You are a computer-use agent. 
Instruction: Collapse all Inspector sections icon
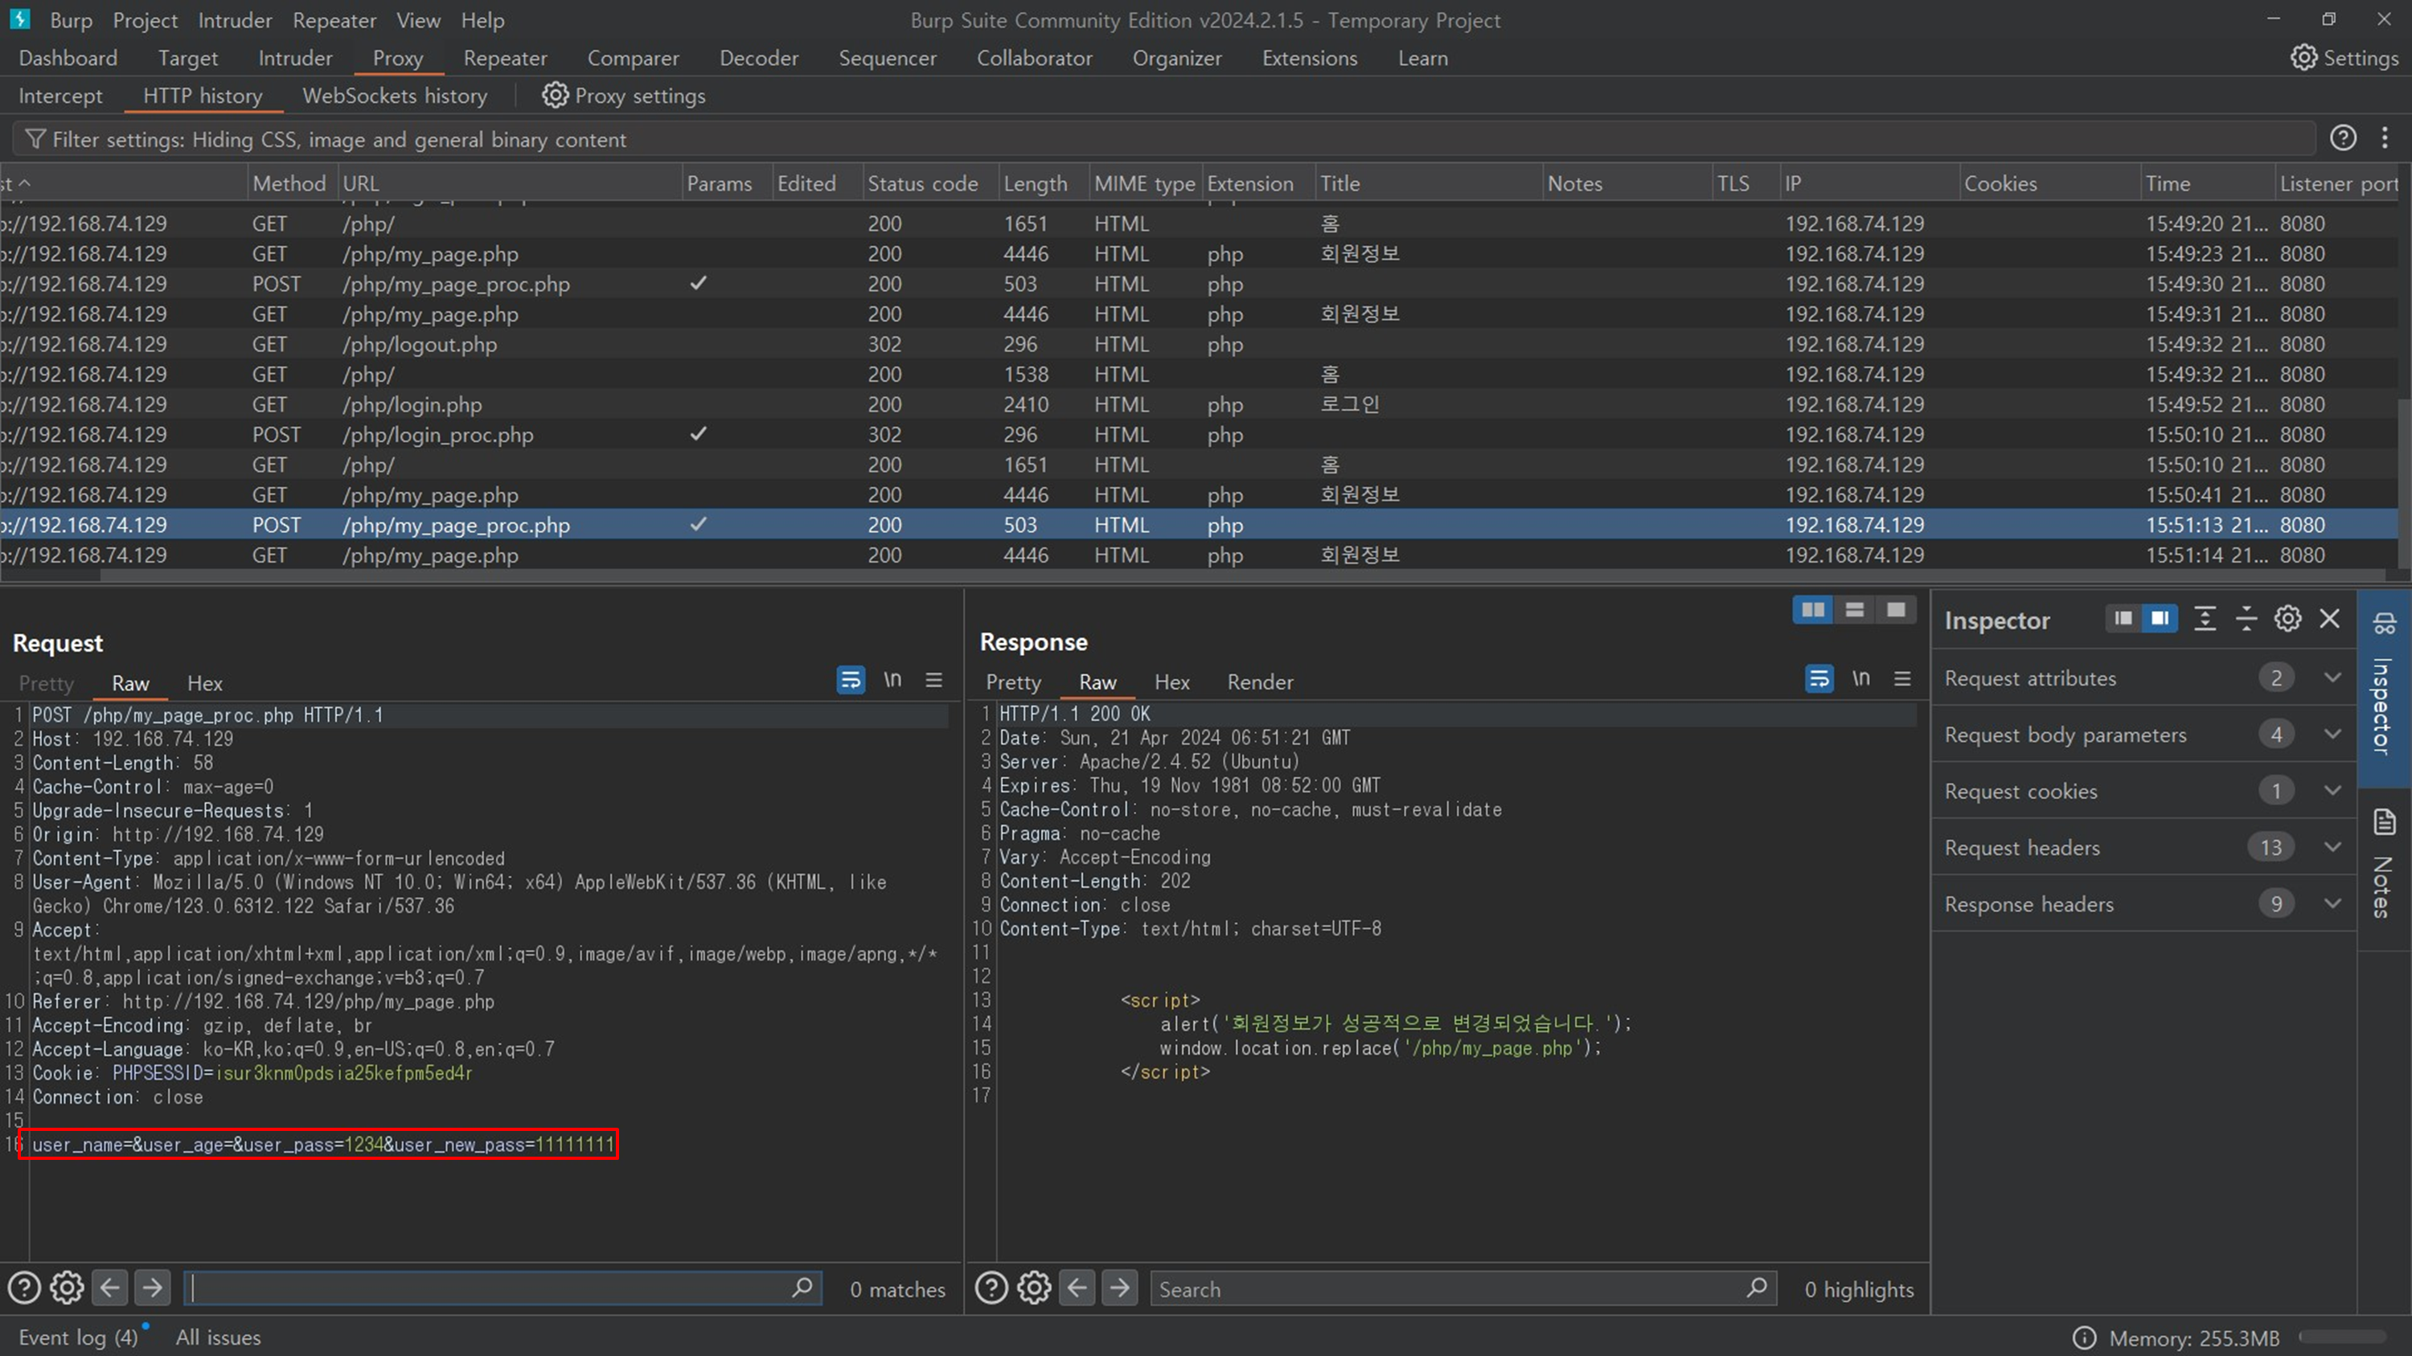point(2246,619)
